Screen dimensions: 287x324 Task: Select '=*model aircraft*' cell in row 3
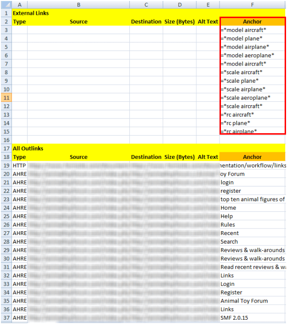[252, 30]
